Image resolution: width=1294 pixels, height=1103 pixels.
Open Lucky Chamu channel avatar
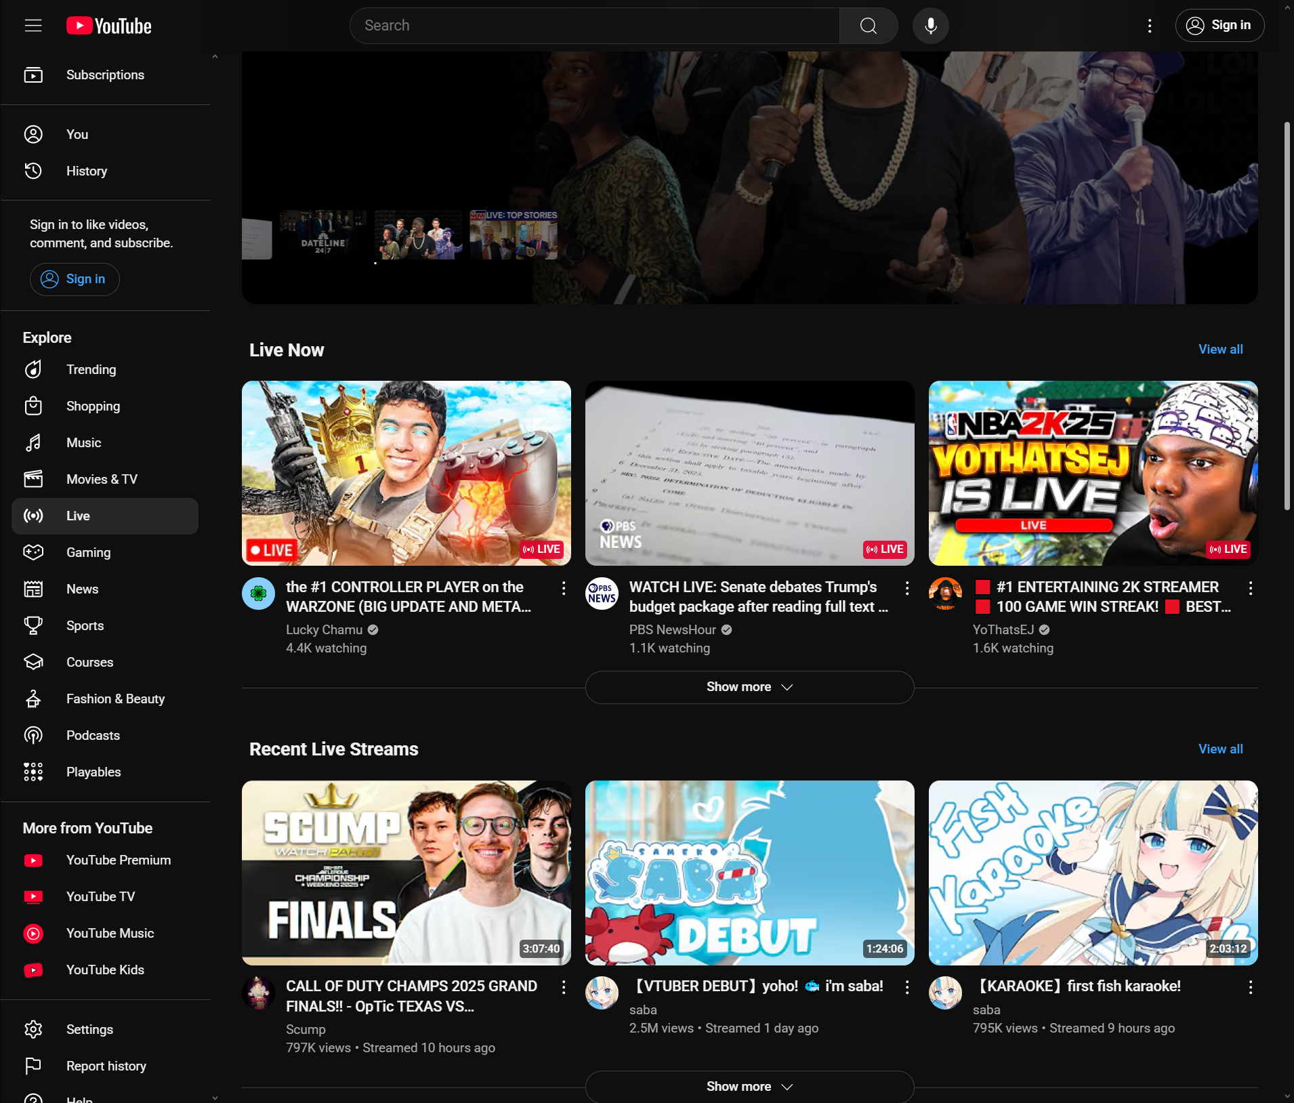[x=258, y=594]
